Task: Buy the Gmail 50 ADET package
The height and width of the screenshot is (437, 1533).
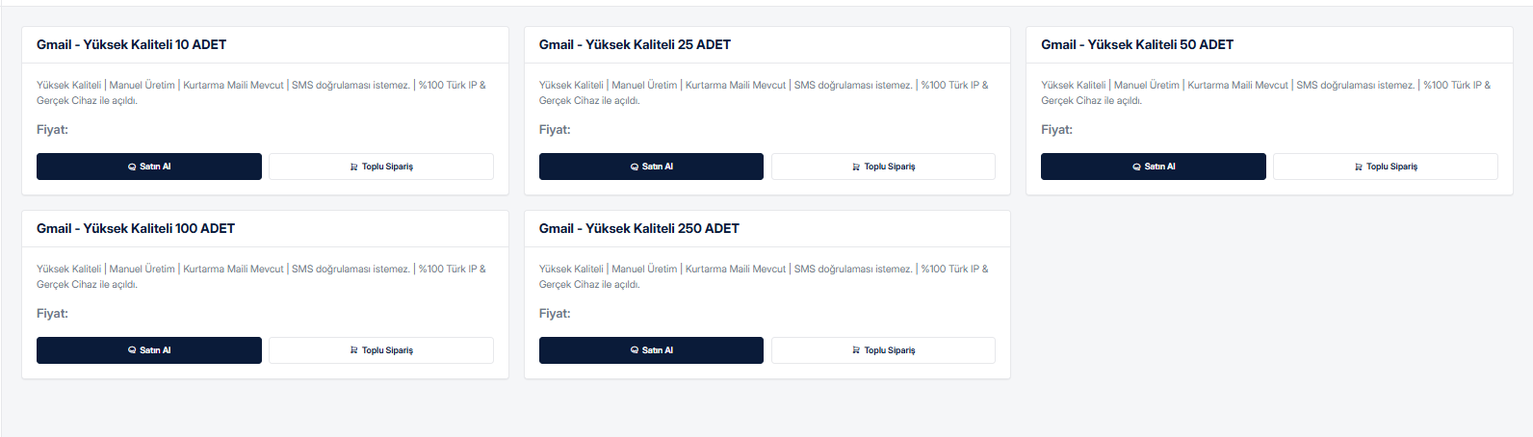Action: coord(1154,167)
